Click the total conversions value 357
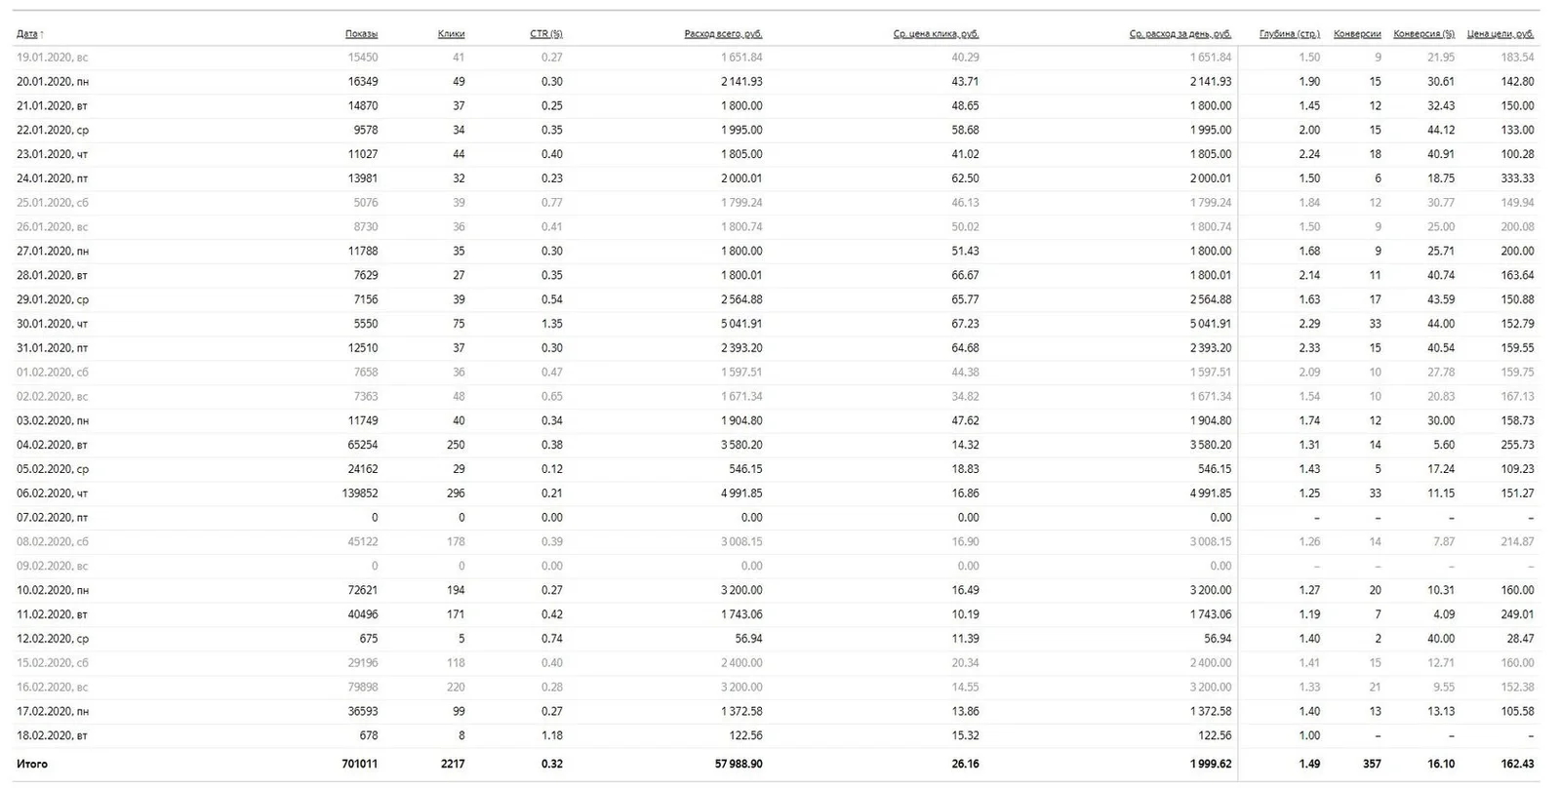Viewport: 1561px width, 788px height. [1372, 764]
